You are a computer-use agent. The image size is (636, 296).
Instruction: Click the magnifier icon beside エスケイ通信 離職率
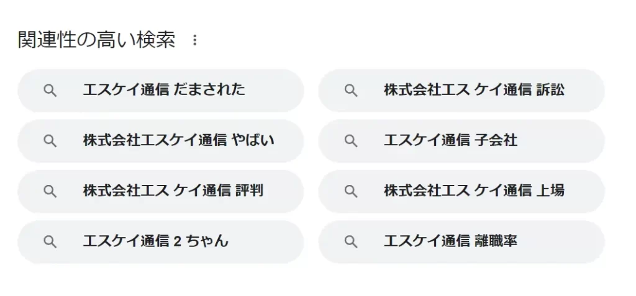point(351,241)
